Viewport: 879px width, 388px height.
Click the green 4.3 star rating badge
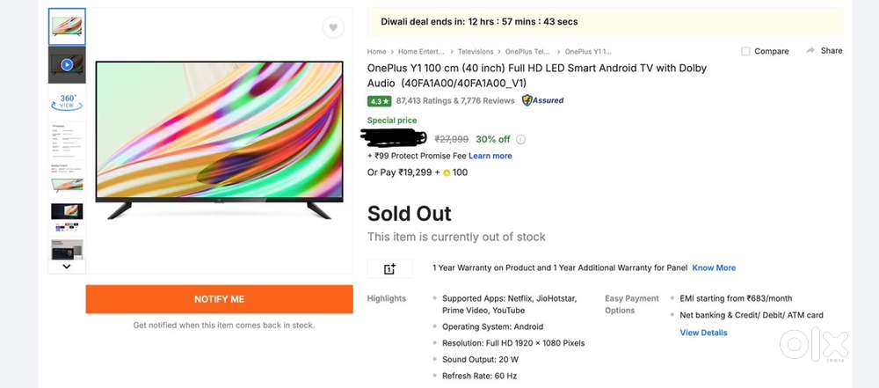pos(379,101)
